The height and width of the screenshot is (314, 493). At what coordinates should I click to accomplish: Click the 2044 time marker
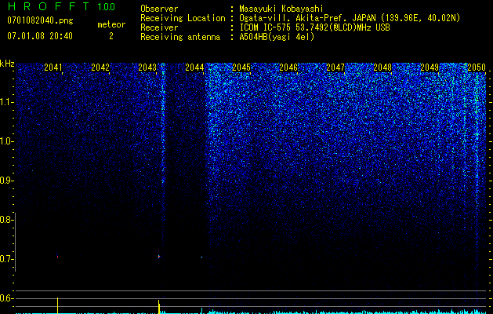point(194,67)
